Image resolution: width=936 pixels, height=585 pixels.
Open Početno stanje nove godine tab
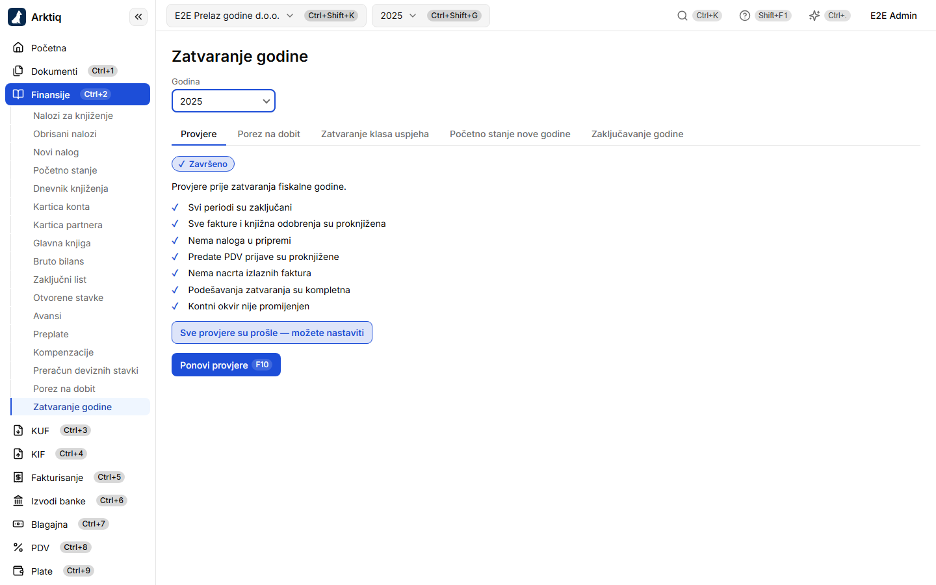pos(510,134)
